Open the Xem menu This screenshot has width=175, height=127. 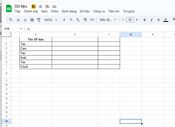pos(44,11)
